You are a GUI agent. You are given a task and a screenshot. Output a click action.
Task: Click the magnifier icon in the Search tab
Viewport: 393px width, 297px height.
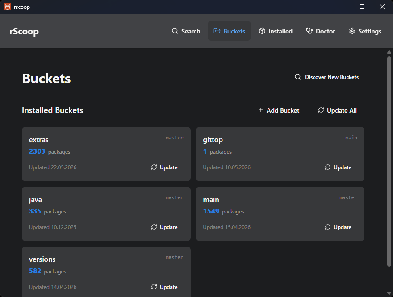pos(175,31)
